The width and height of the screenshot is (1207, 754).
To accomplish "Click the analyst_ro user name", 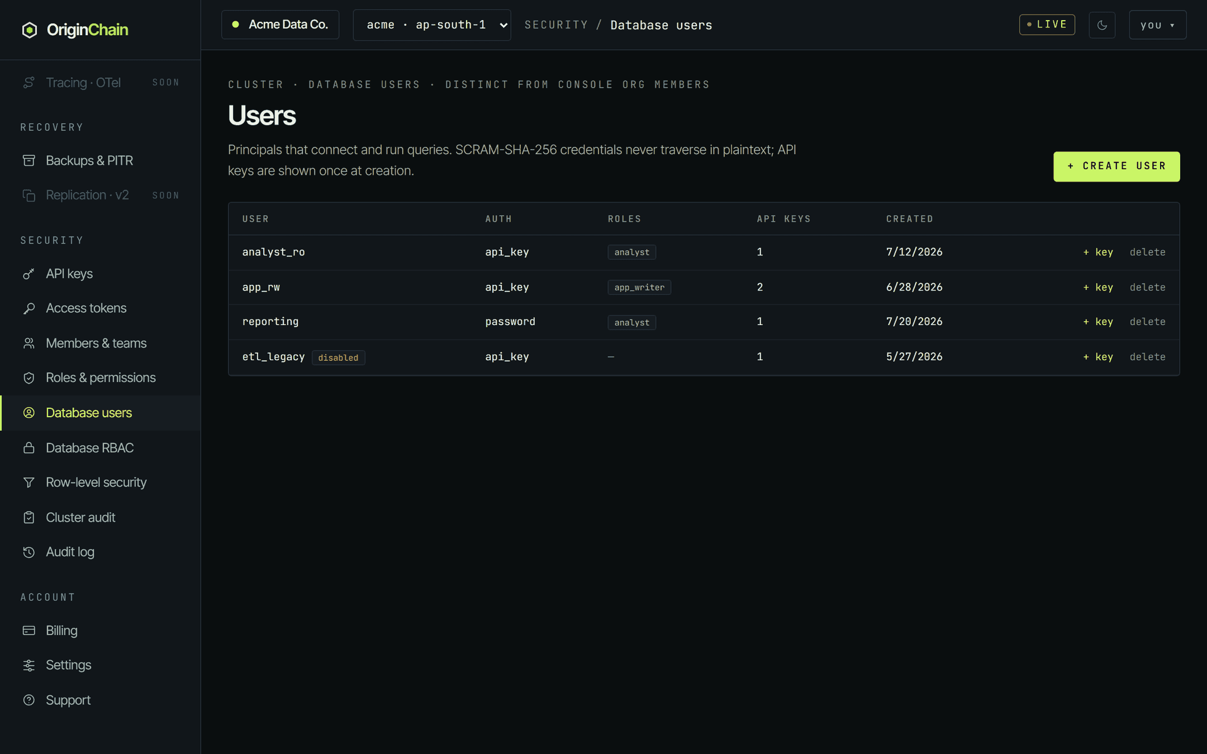I will pyautogui.click(x=273, y=252).
